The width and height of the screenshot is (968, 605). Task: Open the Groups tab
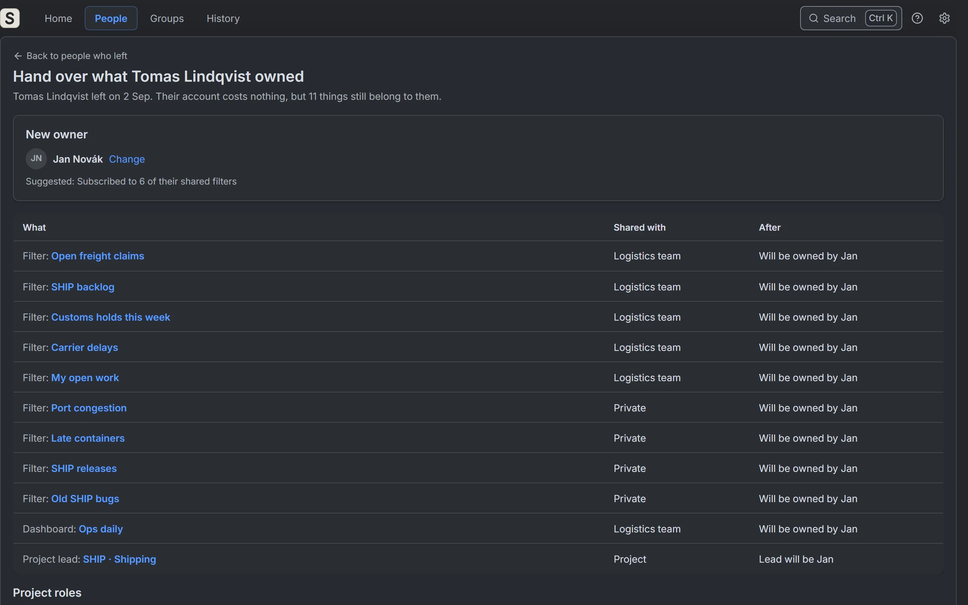[167, 18]
